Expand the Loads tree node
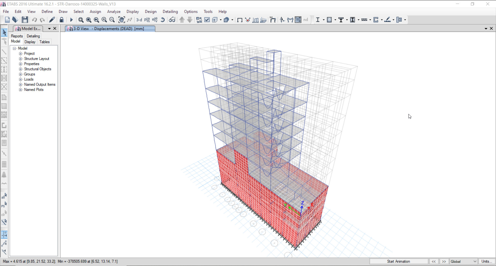Viewport: 496px width, 266px height. pos(21,79)
